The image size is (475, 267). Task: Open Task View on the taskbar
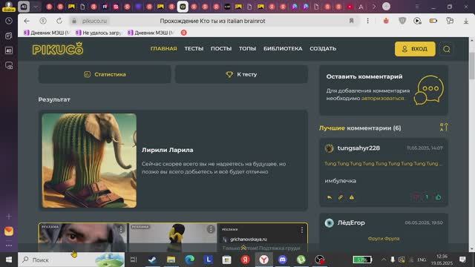tap(134, 260)
